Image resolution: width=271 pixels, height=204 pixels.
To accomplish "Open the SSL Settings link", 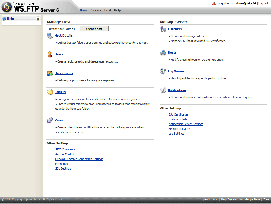I will 63,168.
